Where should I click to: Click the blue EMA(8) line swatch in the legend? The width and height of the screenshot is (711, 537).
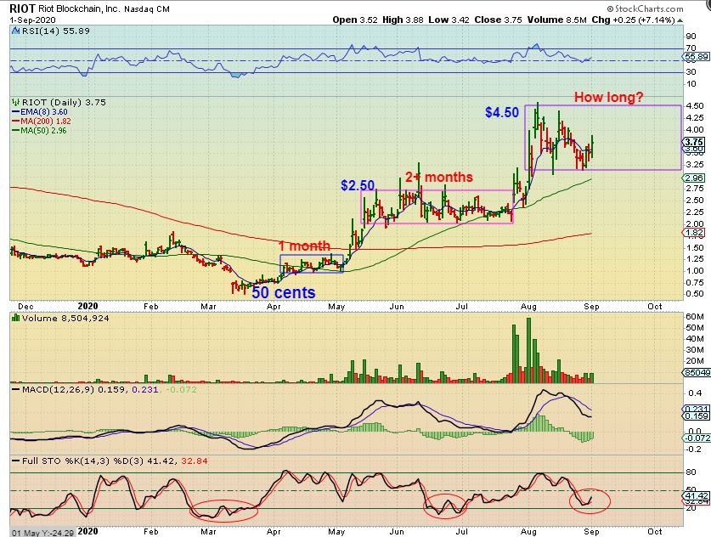click(x=16, y=112)
